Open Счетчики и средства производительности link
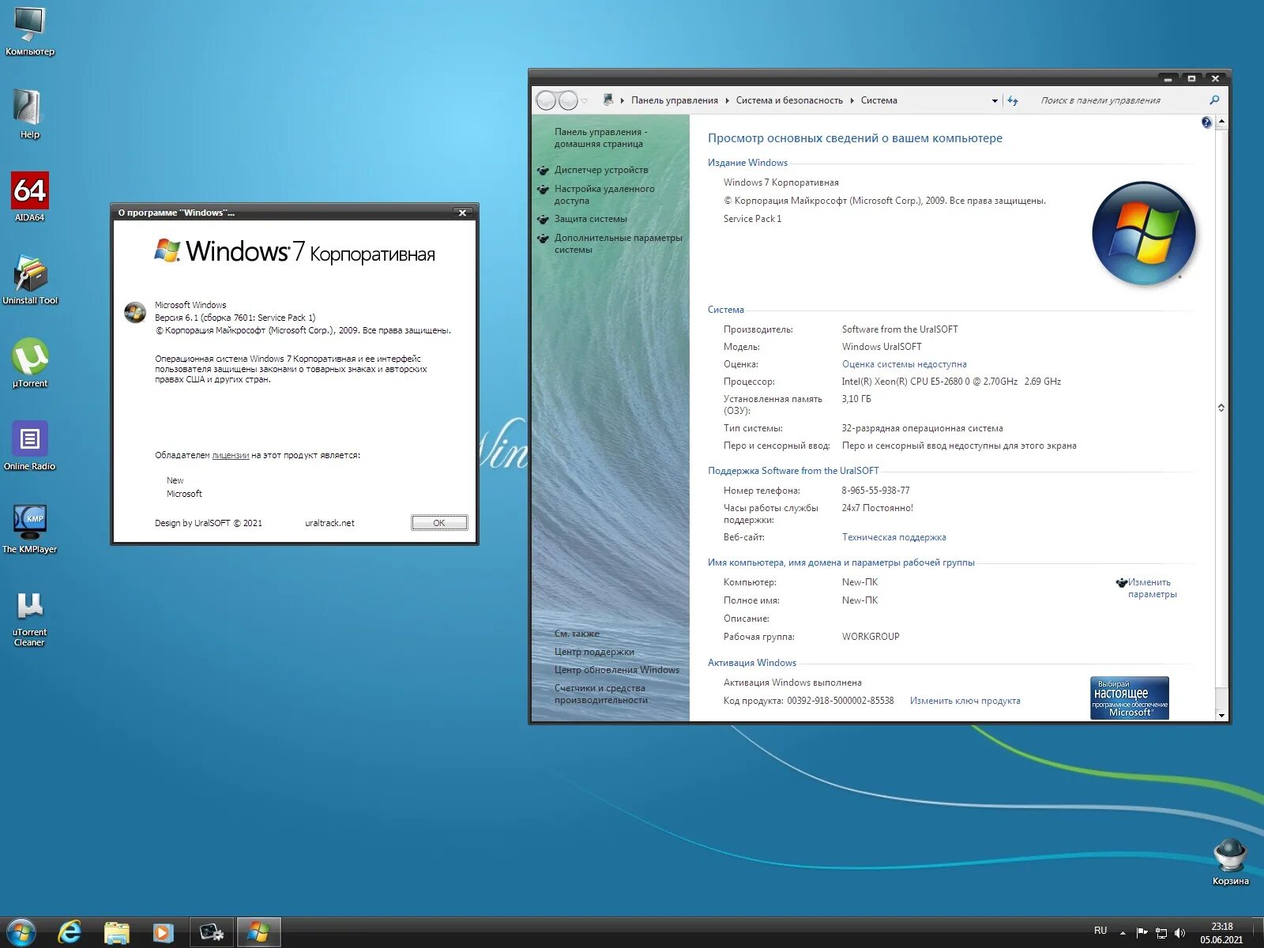This screenshot has width=1264, height=948. pyautogui.click(x=600, y=694)
